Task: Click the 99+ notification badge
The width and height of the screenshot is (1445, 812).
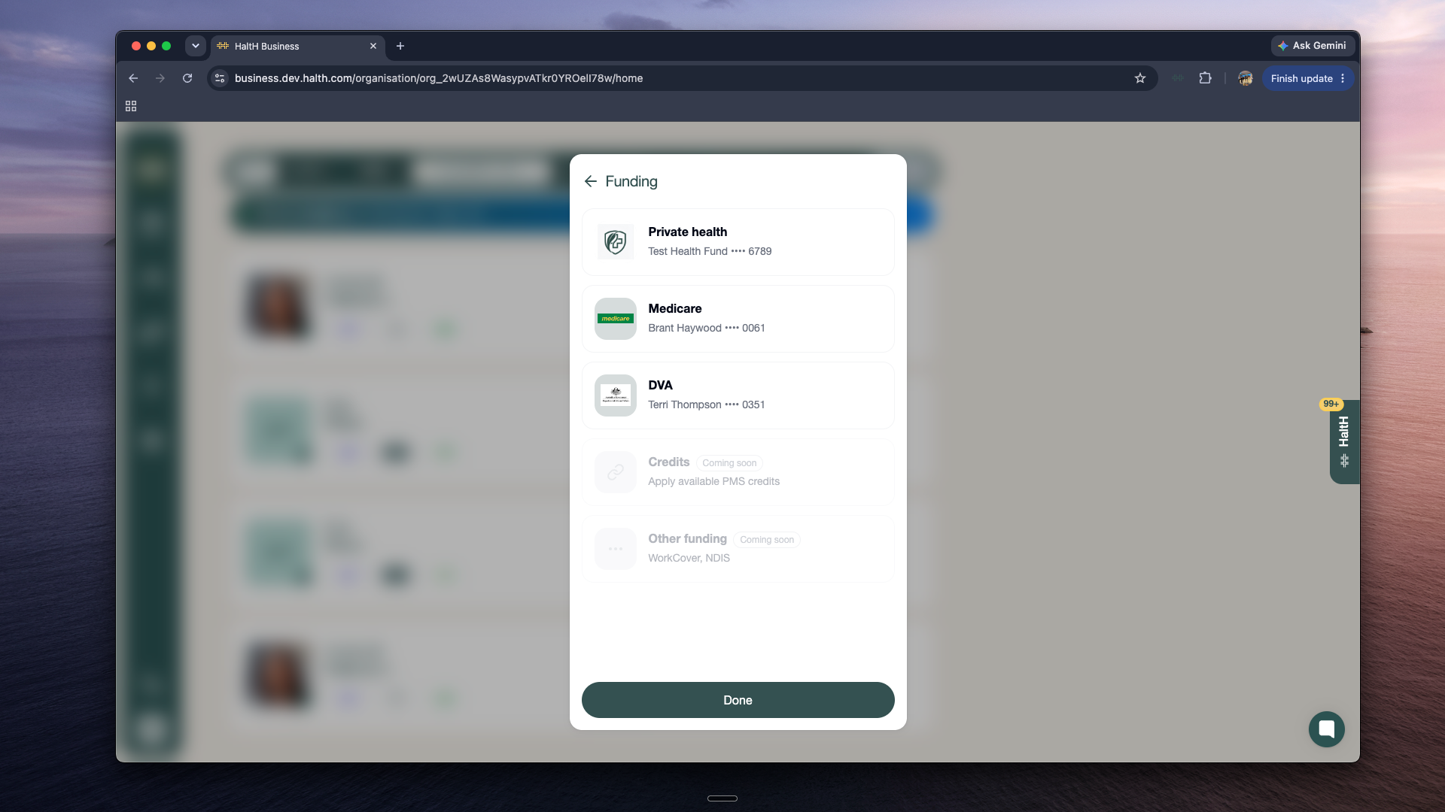Action: 1331,404
